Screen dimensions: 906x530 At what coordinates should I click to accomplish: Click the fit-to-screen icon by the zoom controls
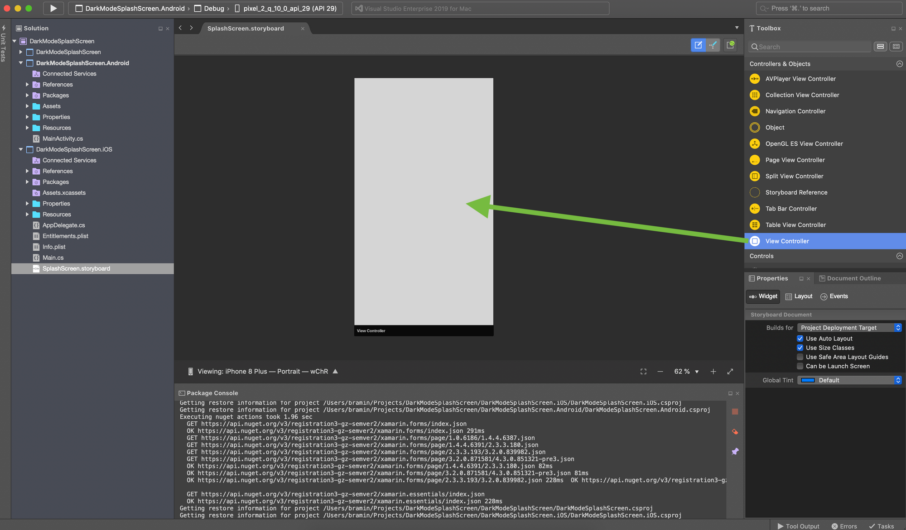pyautogui.click(x=643, y=372)
